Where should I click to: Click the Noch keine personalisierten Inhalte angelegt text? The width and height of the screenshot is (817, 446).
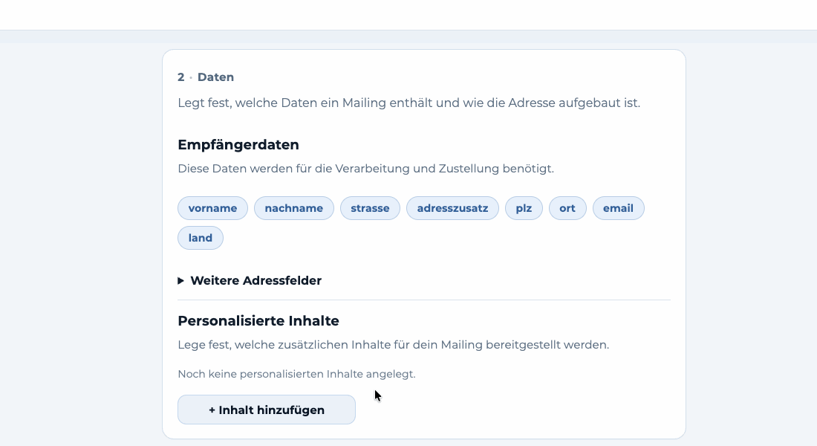(x=296, y=374)
